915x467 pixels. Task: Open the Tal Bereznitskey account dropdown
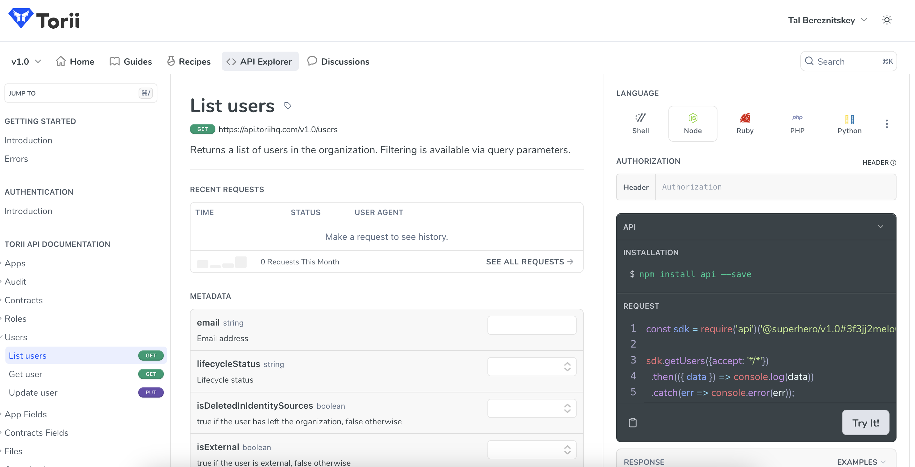point(828,20)
